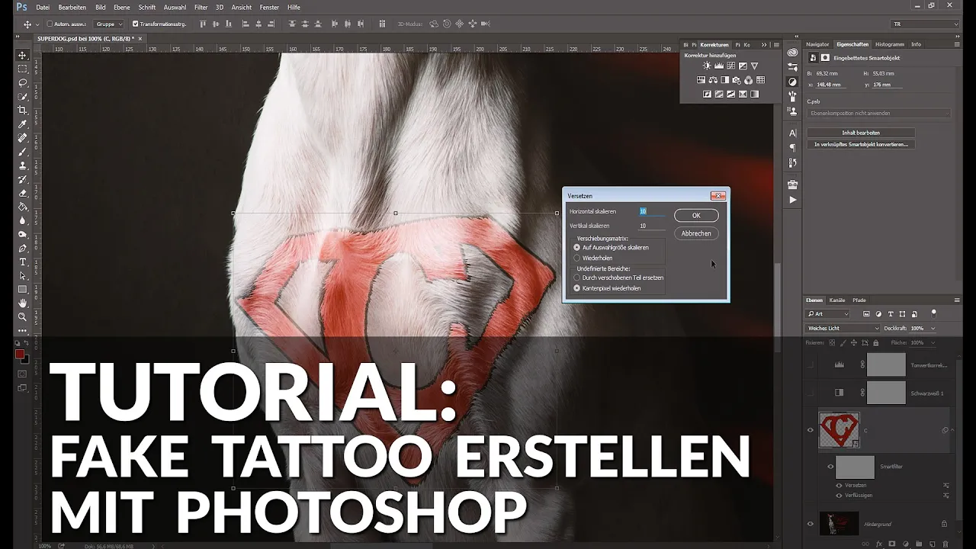Click the lock icon on Hintergrund layer
This screenshot has width=976, height=549.
point(944,524)
